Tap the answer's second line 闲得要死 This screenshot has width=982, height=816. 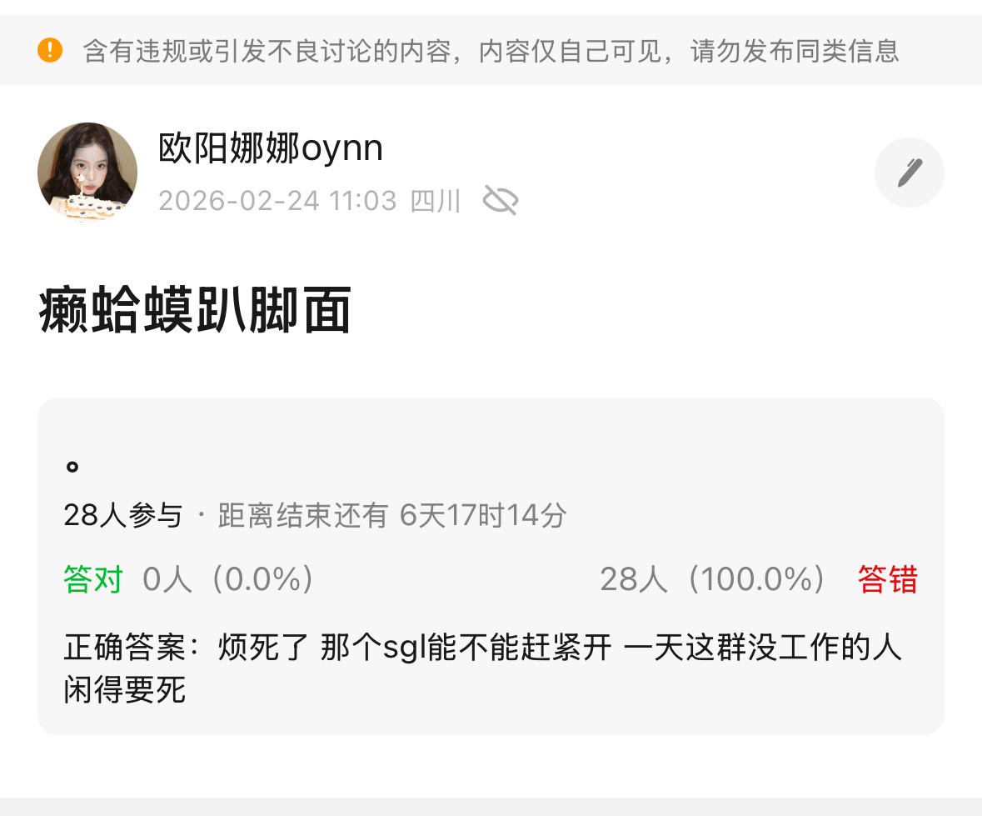[125, 690]
